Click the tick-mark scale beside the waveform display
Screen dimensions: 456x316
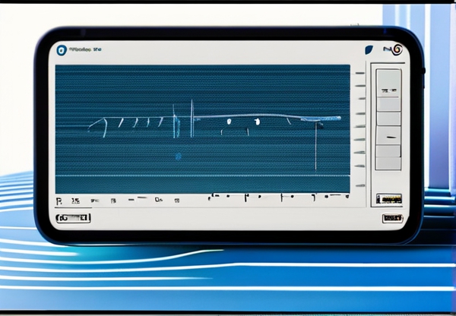click(x=359, y=129)
